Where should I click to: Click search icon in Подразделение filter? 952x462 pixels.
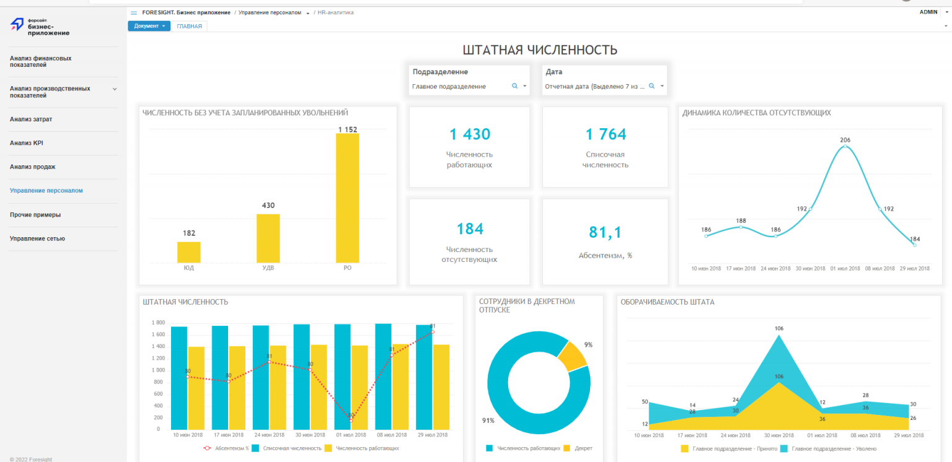click(x=514, y=86)
